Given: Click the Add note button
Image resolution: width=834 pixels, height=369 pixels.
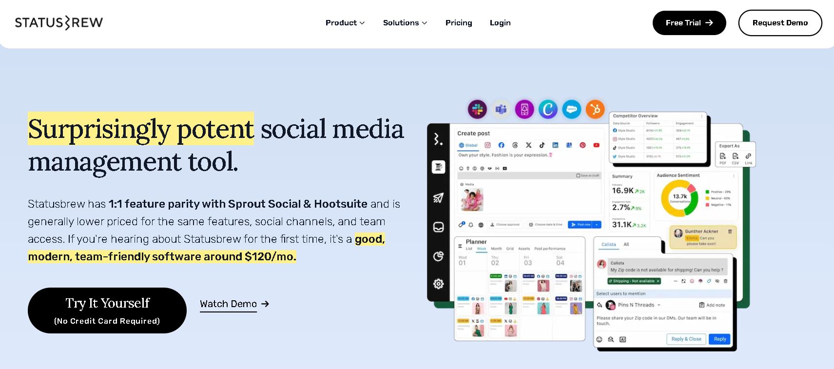Looking at the screenshot, I should (712, 305).
